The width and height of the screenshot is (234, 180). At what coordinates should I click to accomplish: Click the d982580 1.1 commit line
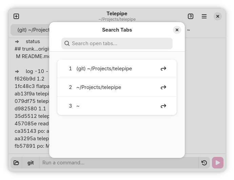[x=30, y=109]
